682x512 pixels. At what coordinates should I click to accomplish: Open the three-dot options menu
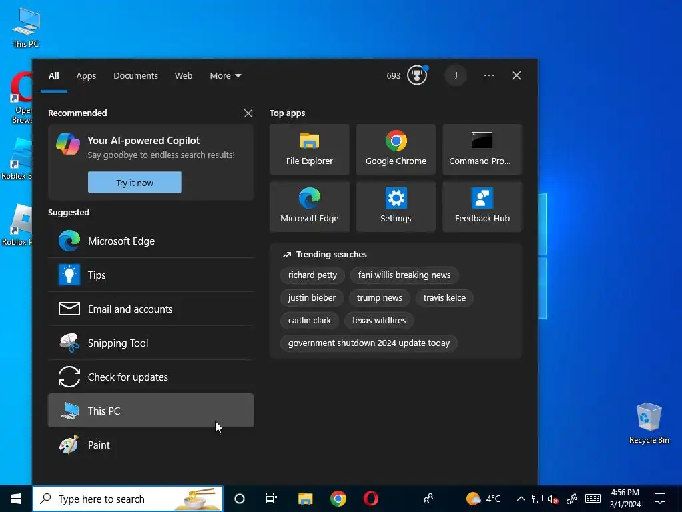click(x=488, y=75)
